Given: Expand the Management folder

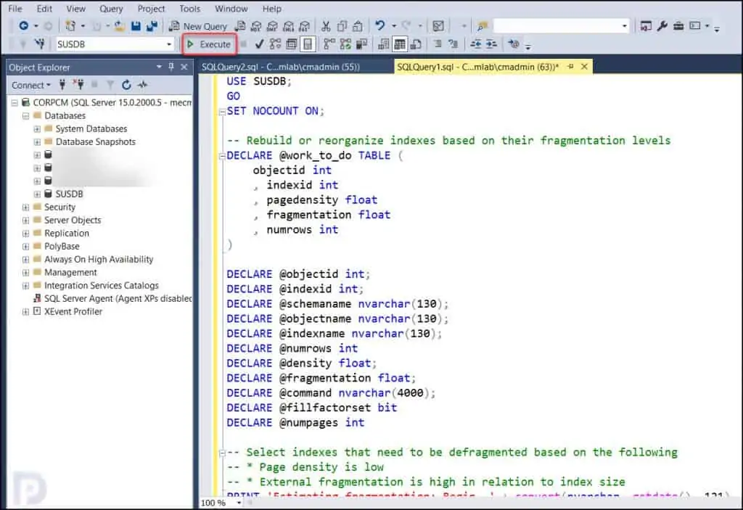Looking at the screenshot, I should click(x=25, y=273).
